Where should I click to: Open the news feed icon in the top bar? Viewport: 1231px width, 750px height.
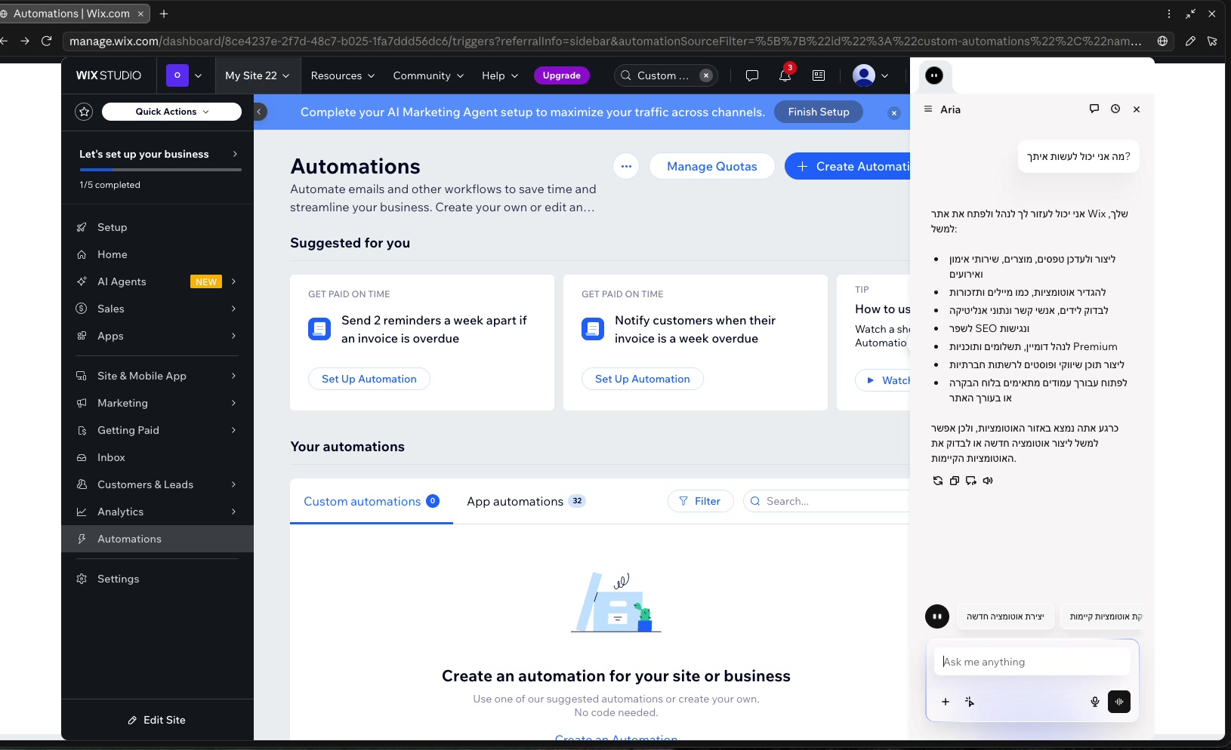(819, 75)
